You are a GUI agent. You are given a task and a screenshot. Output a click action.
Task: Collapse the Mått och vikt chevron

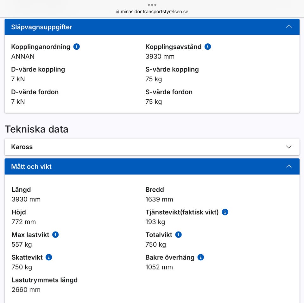289,166
